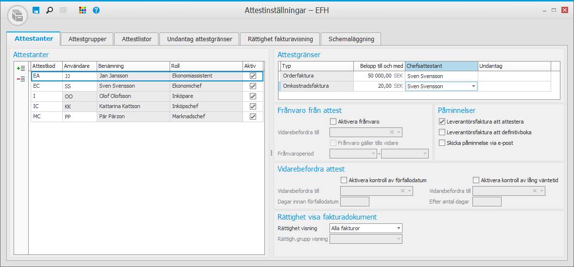
Task: Open Chefsattestant dropdown for Omkostnadsfaktura
Action: click(473, 86)
